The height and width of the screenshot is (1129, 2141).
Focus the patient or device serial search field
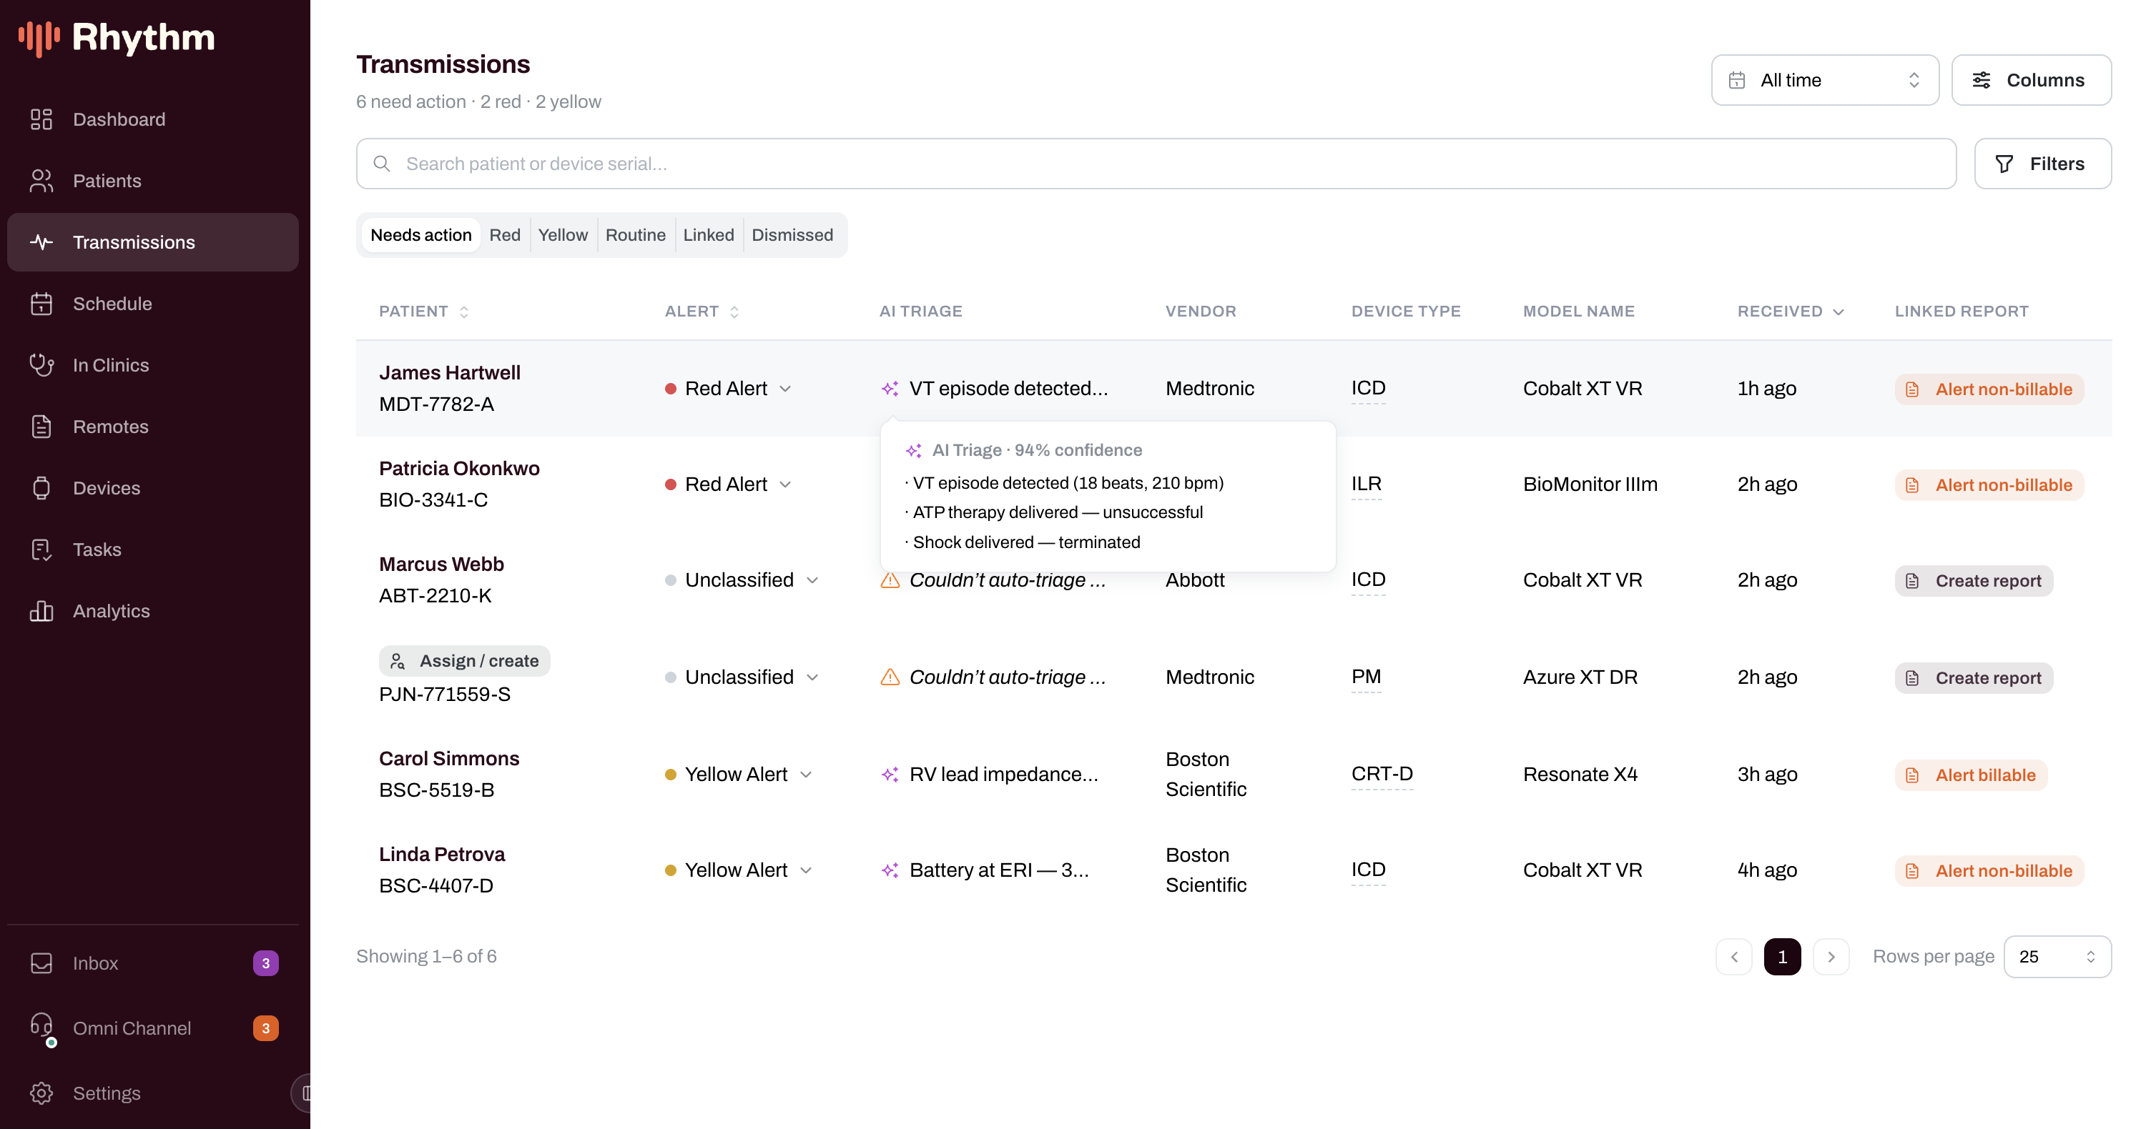click(x=1156, y=164)
